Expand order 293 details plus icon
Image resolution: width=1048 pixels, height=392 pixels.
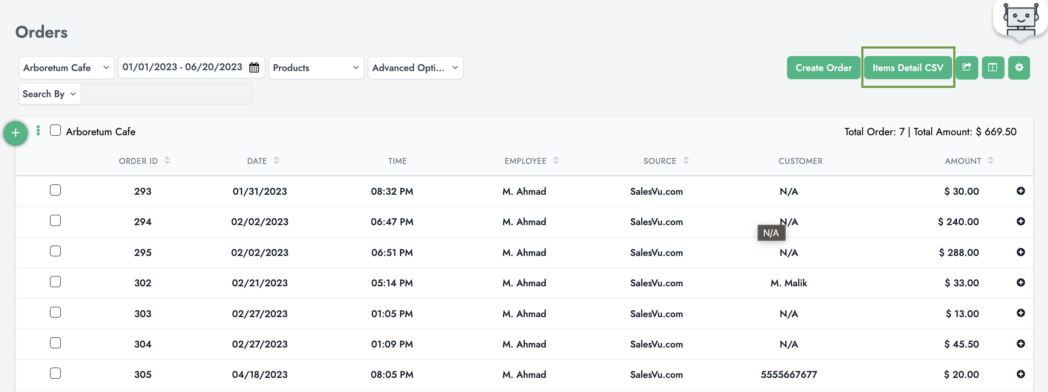tap(1021, 191)
